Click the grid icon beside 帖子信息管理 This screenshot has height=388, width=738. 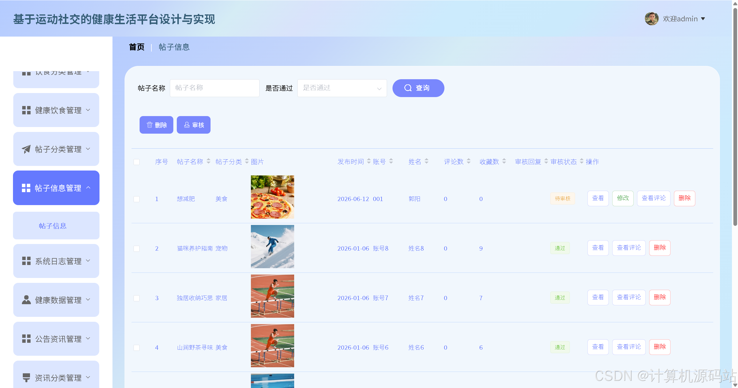[26, 188]
